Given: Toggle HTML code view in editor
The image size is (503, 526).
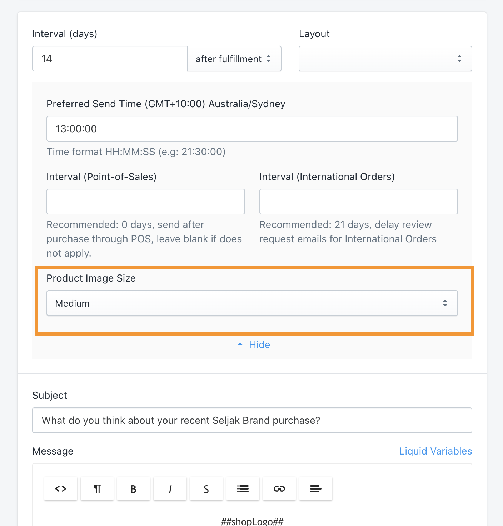Looking at the screenshot, I should (x=61, y=488).
